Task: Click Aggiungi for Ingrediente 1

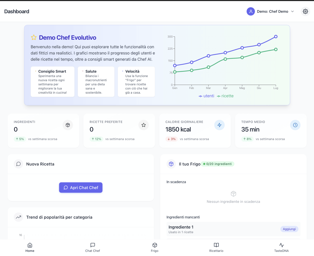Action: 289,229
